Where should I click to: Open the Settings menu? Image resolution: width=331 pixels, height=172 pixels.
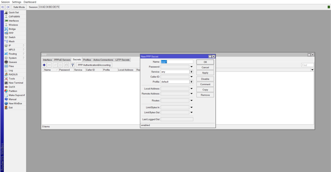pyautogui.click(x=16, y=2)
